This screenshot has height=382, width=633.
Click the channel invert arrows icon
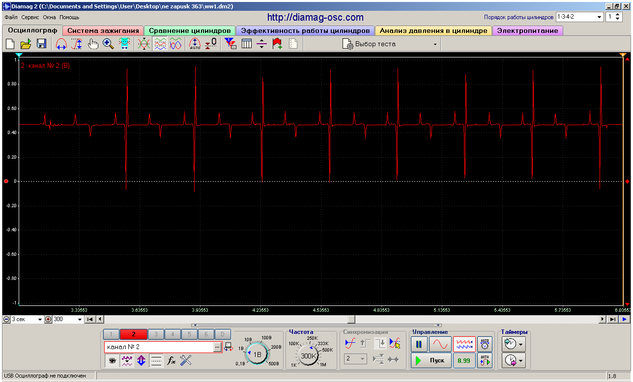click(x=142, y=361)
